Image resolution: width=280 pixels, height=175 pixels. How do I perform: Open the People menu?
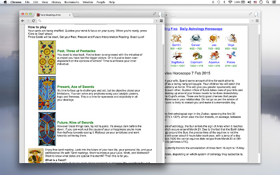coord(101,2)
